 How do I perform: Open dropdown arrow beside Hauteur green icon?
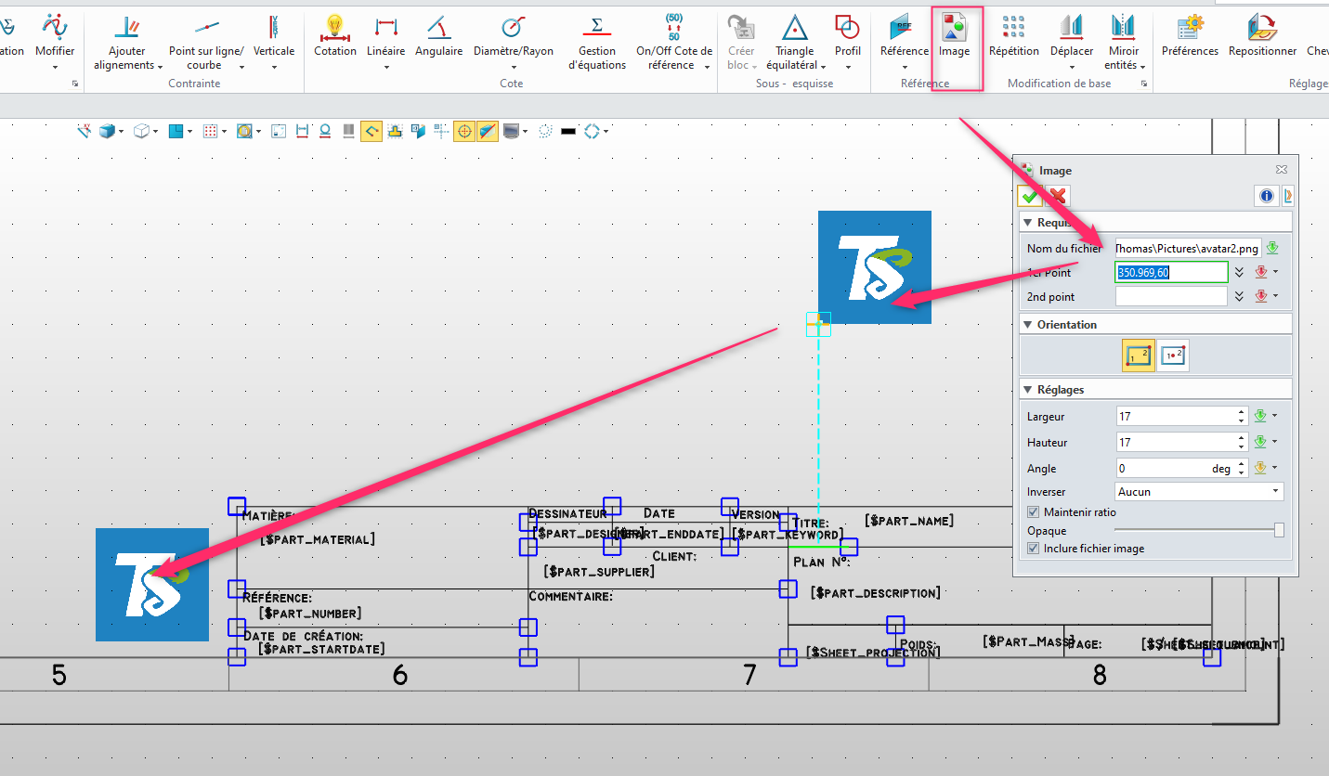(x=1275, y=442)
